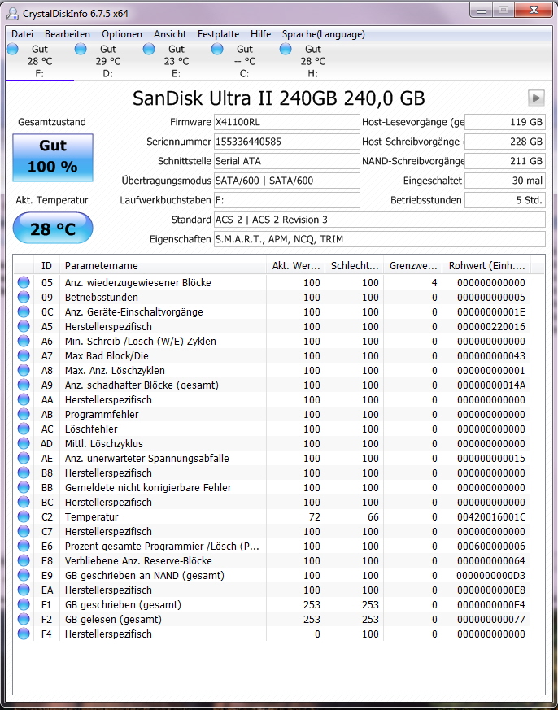This screenshot has height=710, width=558.
Task: Click the NAND-Schreibvorgänge value 211 GB
Action: [505, 161]
